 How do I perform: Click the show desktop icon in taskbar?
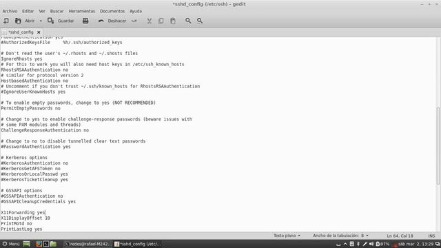26,244
